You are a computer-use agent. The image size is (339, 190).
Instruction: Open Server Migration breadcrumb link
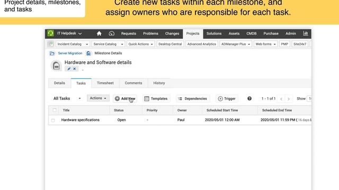coord(70,53)
